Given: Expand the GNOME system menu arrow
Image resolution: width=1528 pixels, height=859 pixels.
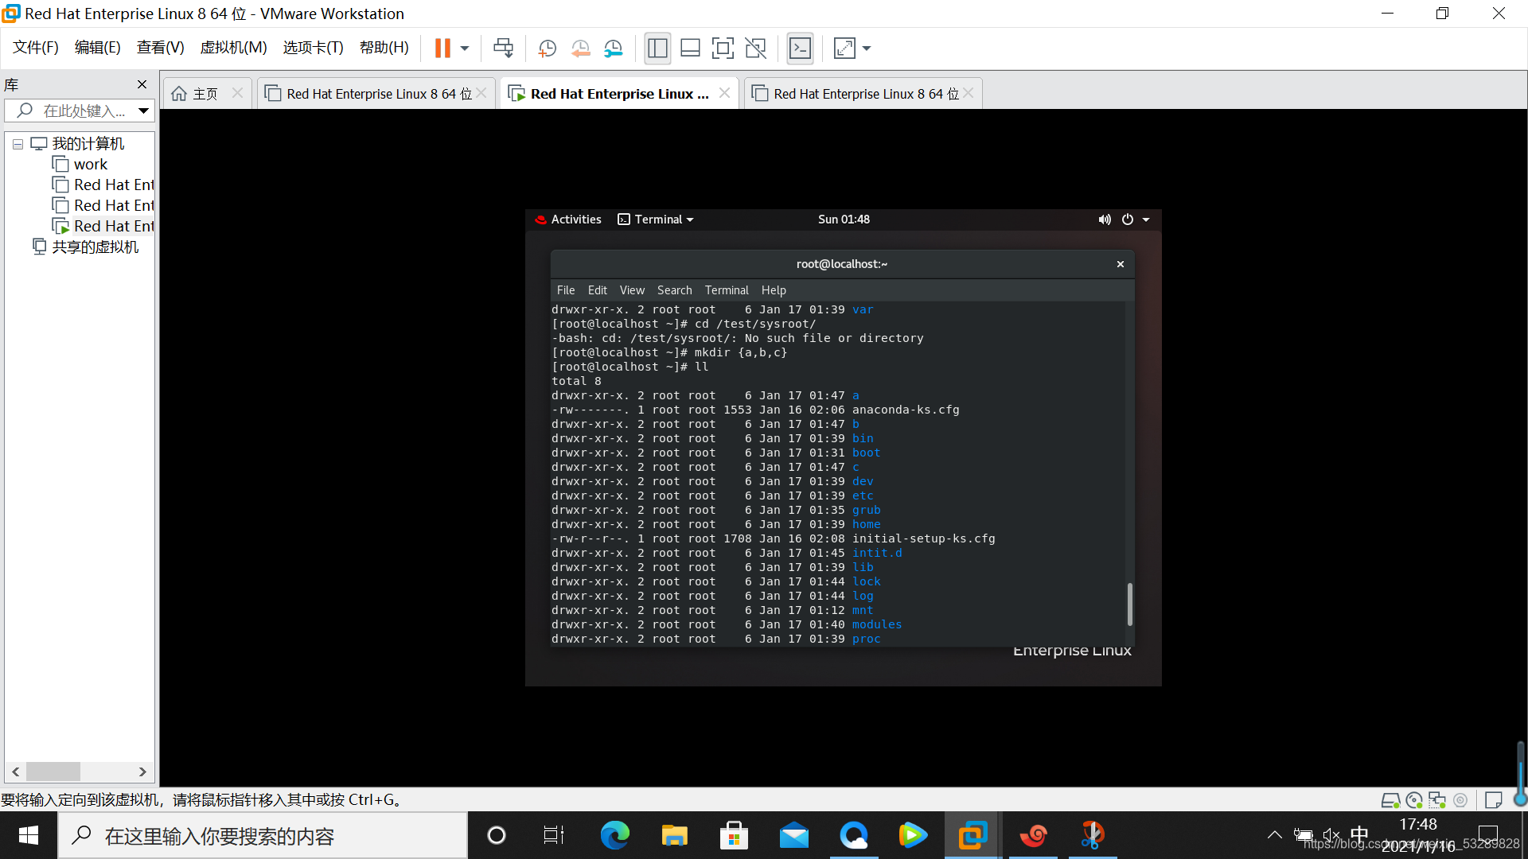Looking at the screenshot, I should (1146, 220).
